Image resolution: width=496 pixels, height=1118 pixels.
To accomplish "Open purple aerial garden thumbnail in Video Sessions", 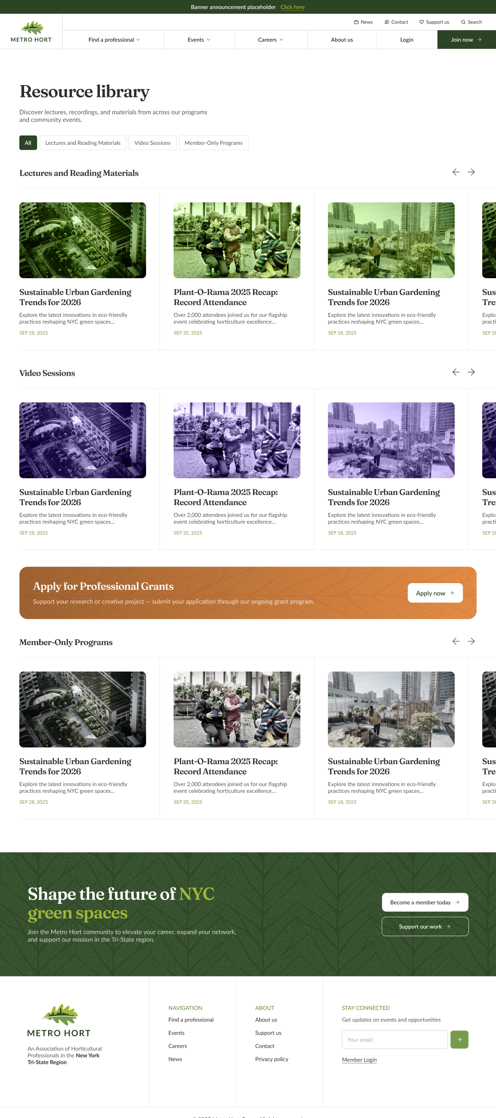I will [83, 440].
